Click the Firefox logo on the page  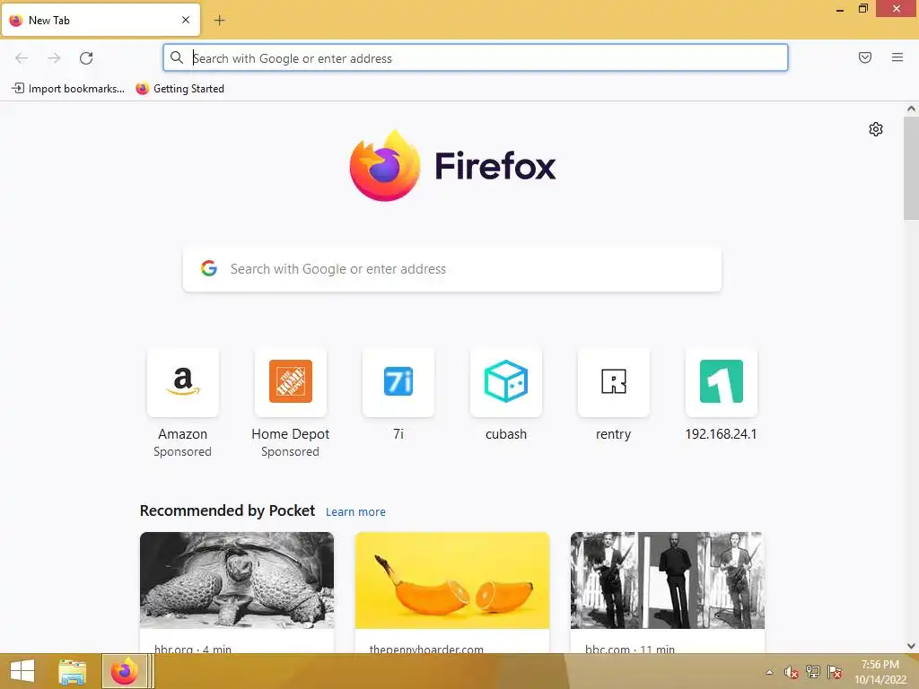(x=452, y=166)
